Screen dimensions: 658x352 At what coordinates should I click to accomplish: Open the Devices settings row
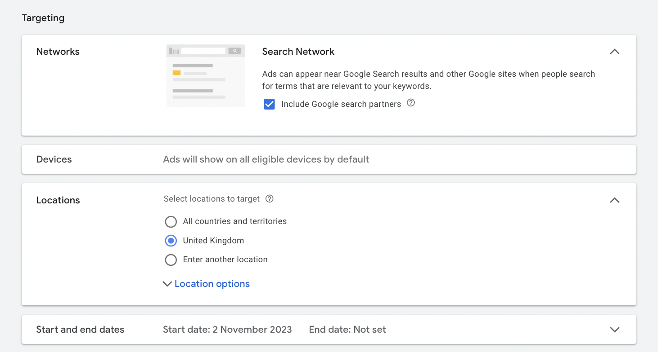click(x=329, y=159)
